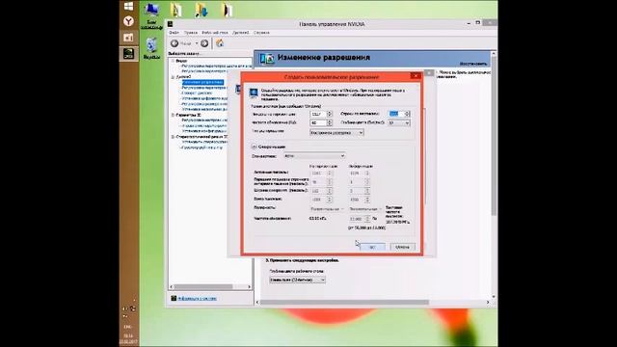Click the Отмена button in dialog
617x347 pixels.
click(402, 247)
